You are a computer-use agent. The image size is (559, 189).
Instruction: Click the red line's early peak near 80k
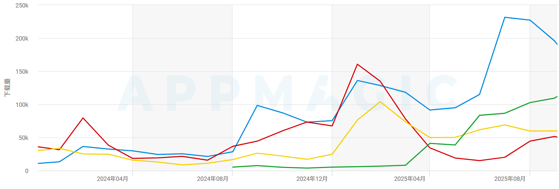[83, 118]
